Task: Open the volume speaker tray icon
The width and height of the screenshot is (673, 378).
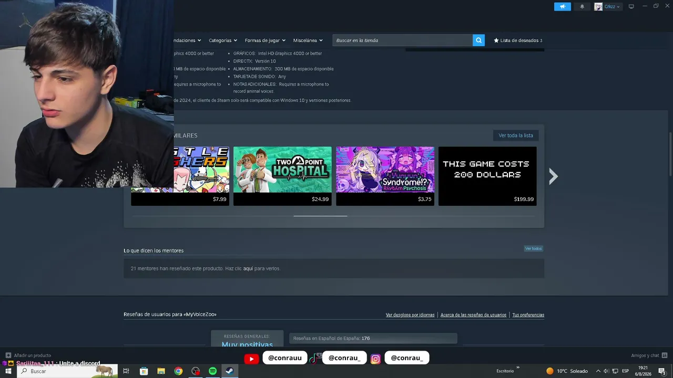Action: [606, 371]
